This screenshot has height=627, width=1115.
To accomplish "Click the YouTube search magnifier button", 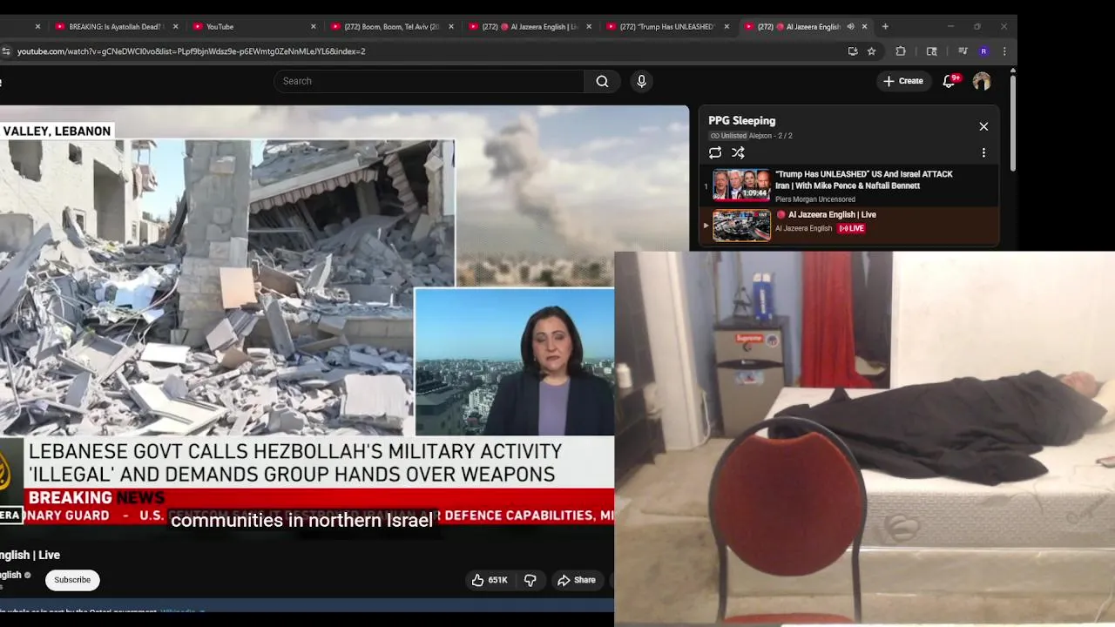I will tap(602, 81).
